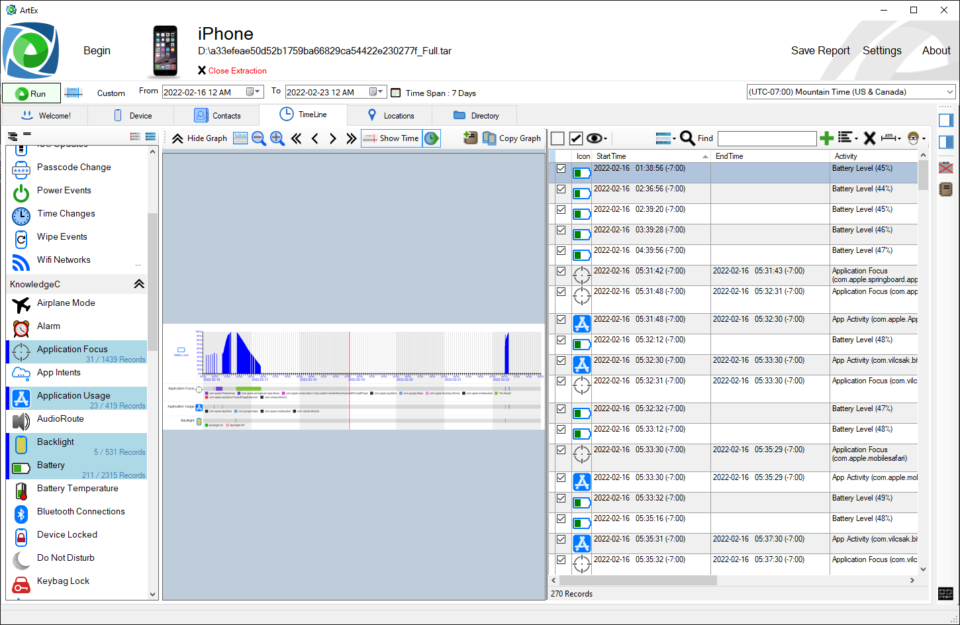Click the graph grid icon next to Hide Graph
The width and height of the screenshot is (960, 625).
point(240,138)
